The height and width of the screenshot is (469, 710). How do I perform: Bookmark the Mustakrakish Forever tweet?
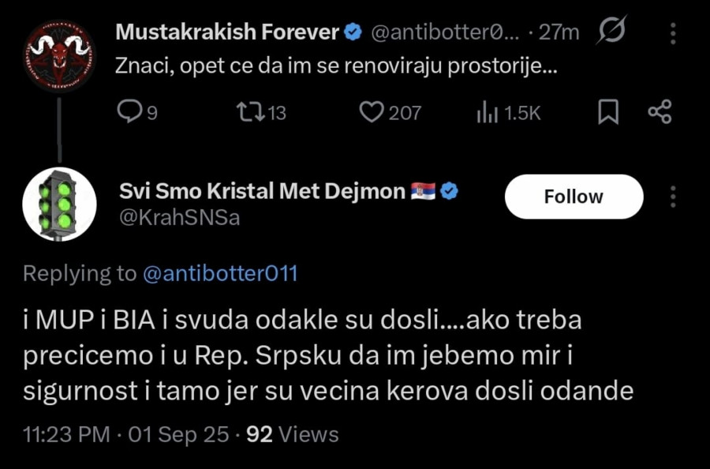click(x=607, y=113)
